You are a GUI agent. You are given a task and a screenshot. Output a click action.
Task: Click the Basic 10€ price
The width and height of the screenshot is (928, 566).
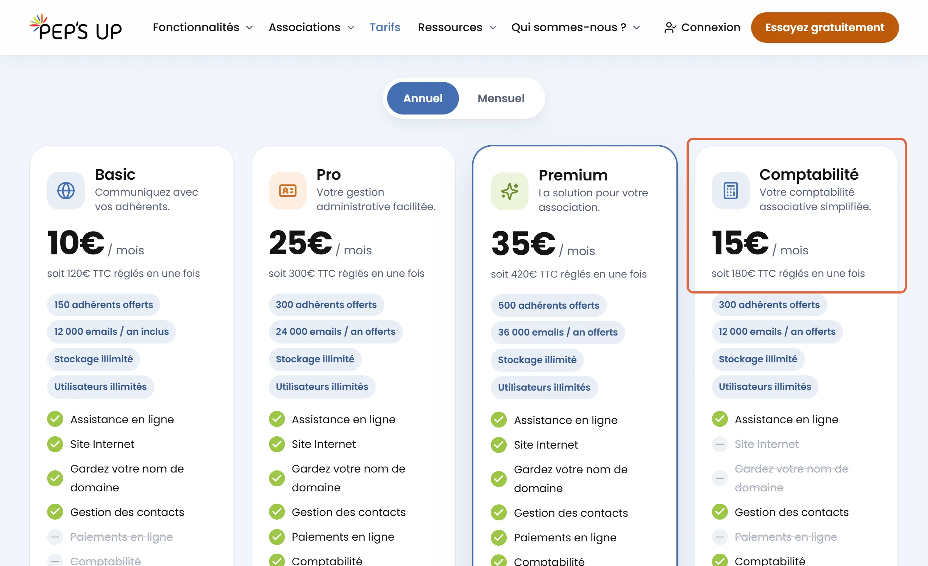76,243
